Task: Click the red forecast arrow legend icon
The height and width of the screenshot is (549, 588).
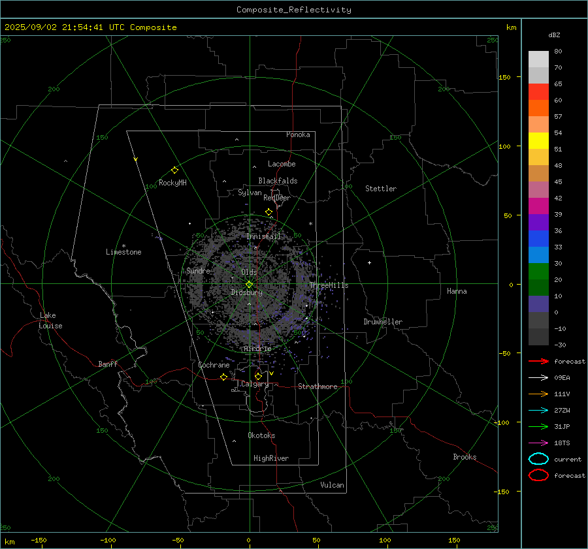Action: pos(538,361)
